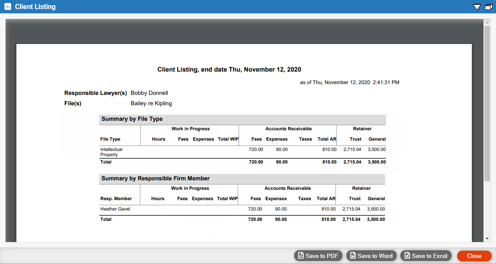The width and height of the screenshot is (496, 264).
Task: Close the Client Listing report
Action: pos(474,256)
